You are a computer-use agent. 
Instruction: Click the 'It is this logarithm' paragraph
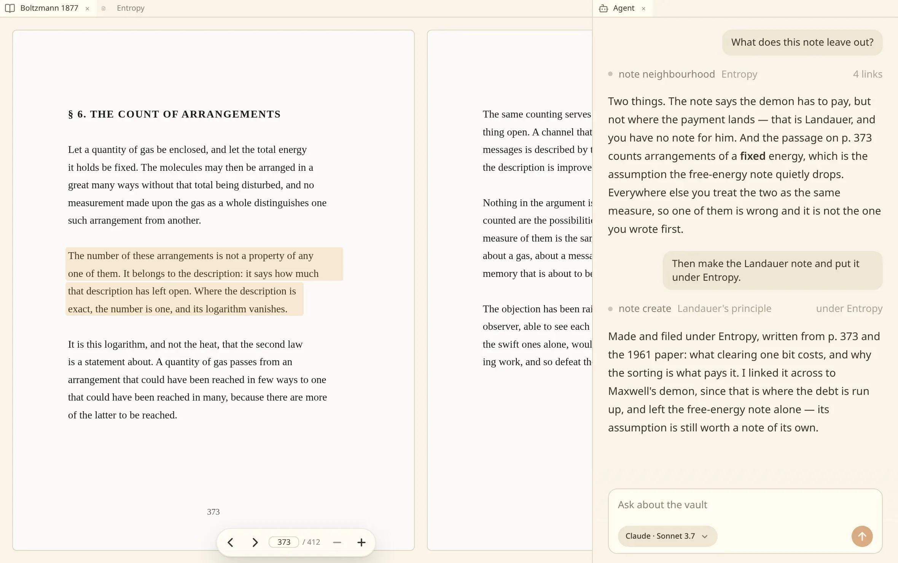point(197,380)
